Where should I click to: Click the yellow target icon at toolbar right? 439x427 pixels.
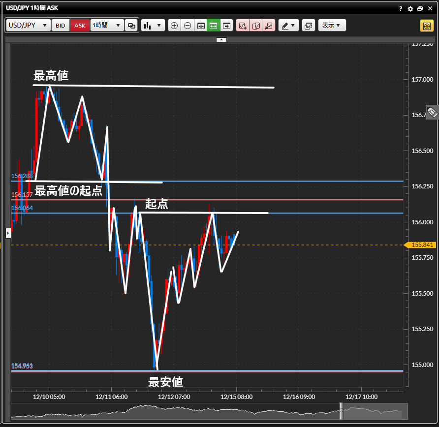[x=426, y=26]
